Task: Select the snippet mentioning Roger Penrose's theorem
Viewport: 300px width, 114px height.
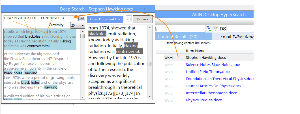Action: (42, 63)
